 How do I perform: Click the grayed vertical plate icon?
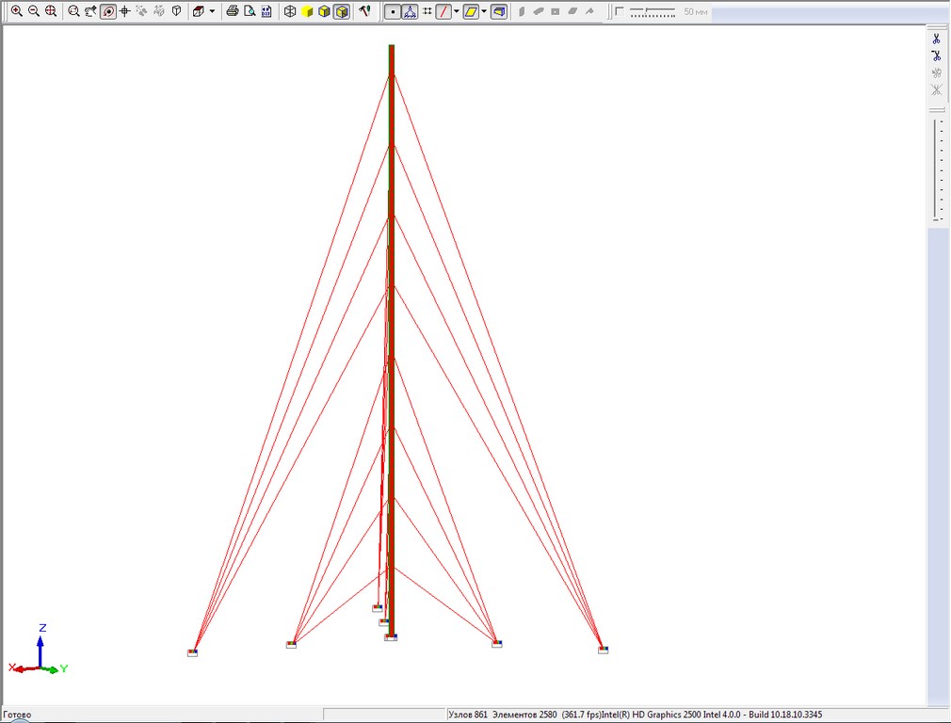click(522, 11)
